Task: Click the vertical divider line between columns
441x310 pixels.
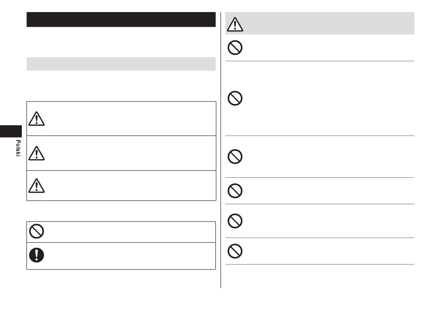Action: pyautogui.click(x=221, y=150)
